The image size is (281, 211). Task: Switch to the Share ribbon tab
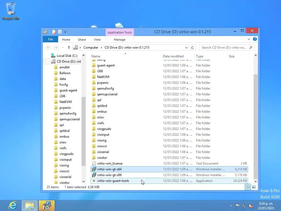click(82, 40)
